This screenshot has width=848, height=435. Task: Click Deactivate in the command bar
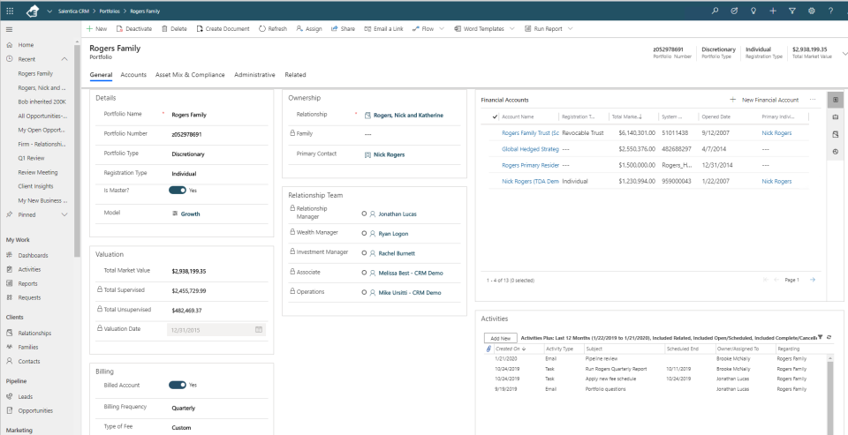pos(134,28)
